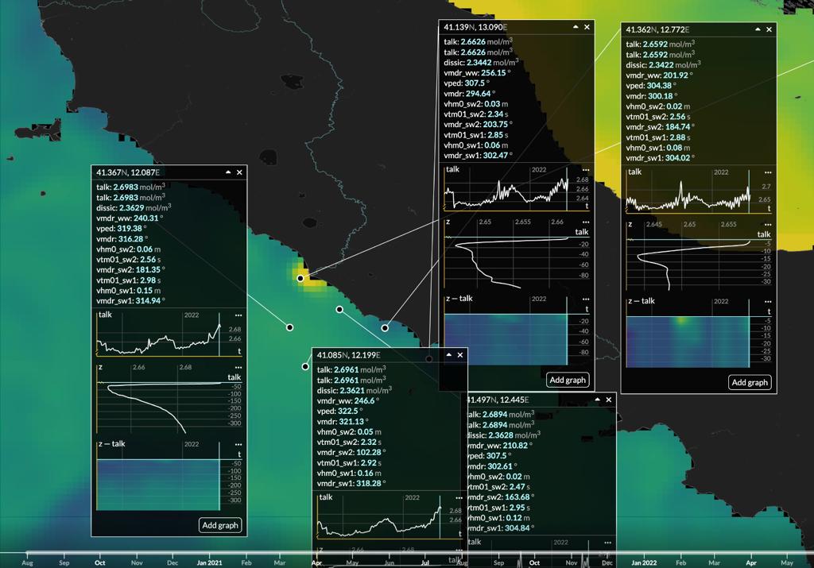Jump to Jan 2021 on the timeline

(210, 562)
